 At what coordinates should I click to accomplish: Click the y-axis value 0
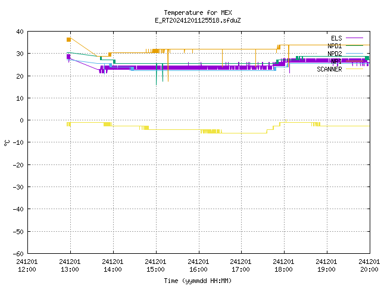coord(22,120)
